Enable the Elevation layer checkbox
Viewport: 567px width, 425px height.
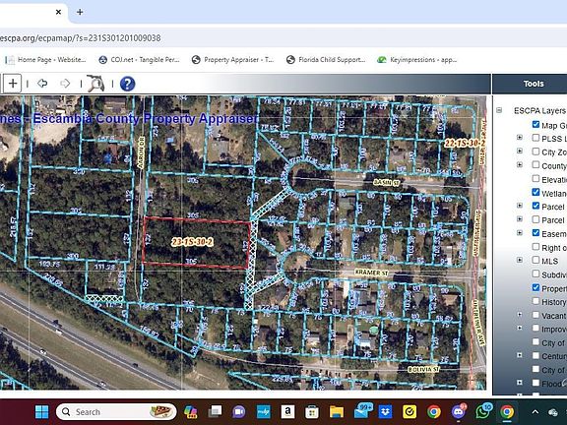pyautogui.click(x=535, y=178)
